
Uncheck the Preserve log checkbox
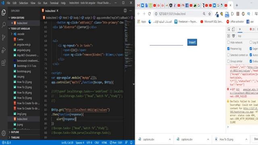point(229,49)
